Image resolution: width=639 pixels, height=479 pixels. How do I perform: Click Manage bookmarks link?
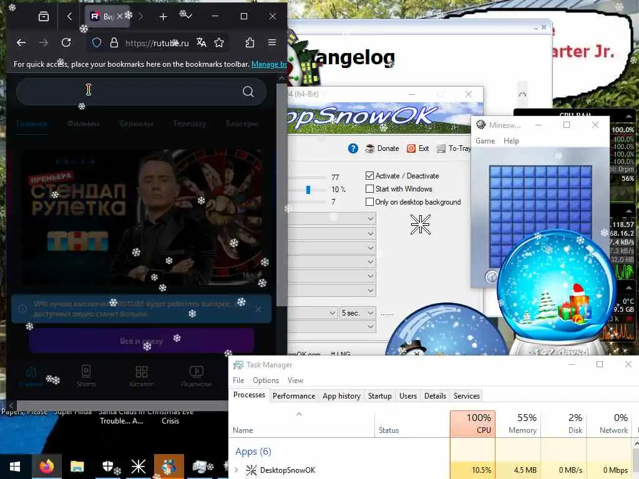point(269,64)
